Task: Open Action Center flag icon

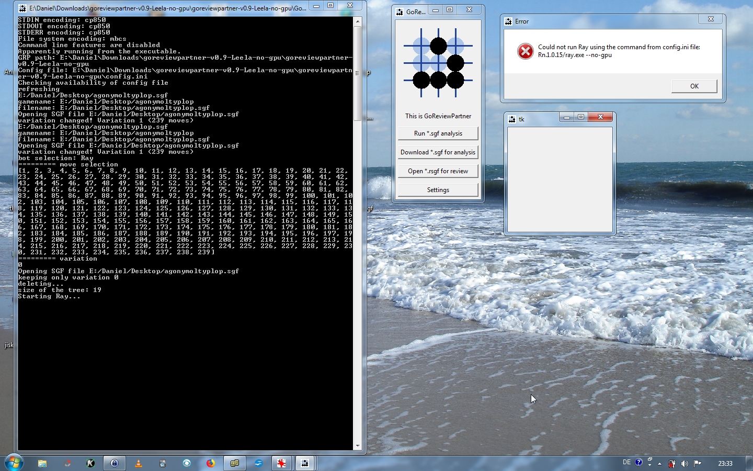Action: click(x=697, y=463)
